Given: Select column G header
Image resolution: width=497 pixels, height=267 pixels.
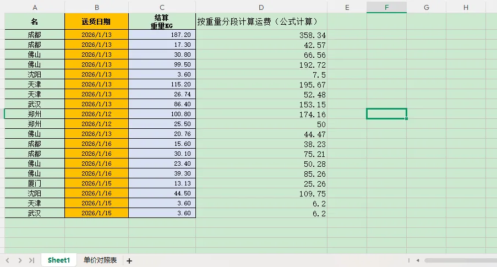Looking at the screenshot, I should 427,7.
